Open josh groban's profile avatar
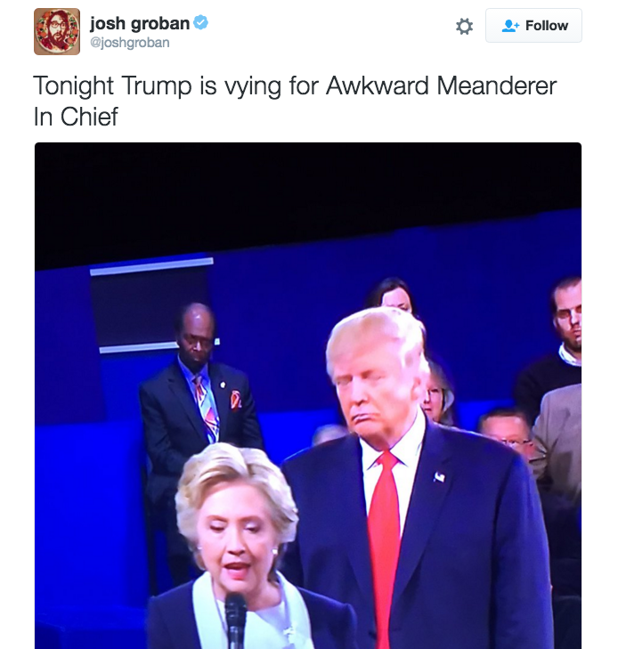This screenshot has height=649, width=618. (x=57, y=31)
